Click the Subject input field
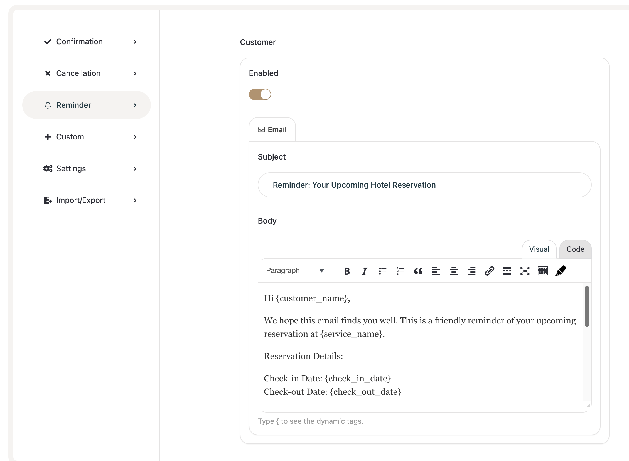Screen dimensions: 629x461 (x=424, y=185)
